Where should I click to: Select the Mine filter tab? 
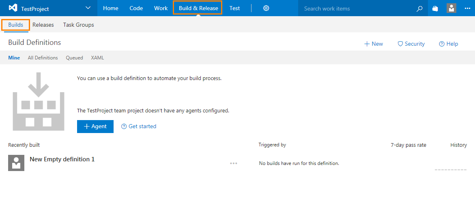14,58
